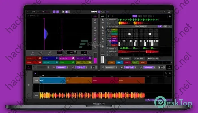Click the small icon on the Open Hi Hat pad
The width and height of the screenshot is (198, 113).
pos(90,58)
